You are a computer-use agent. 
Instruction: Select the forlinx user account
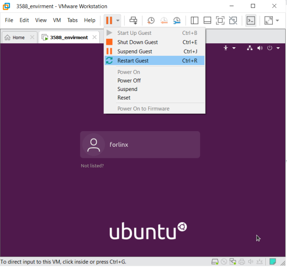(140, 144)
